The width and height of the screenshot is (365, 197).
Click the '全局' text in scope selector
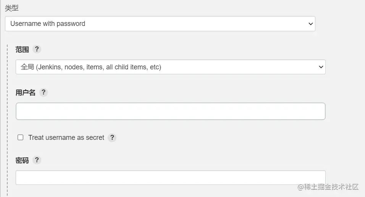(27, 67)
